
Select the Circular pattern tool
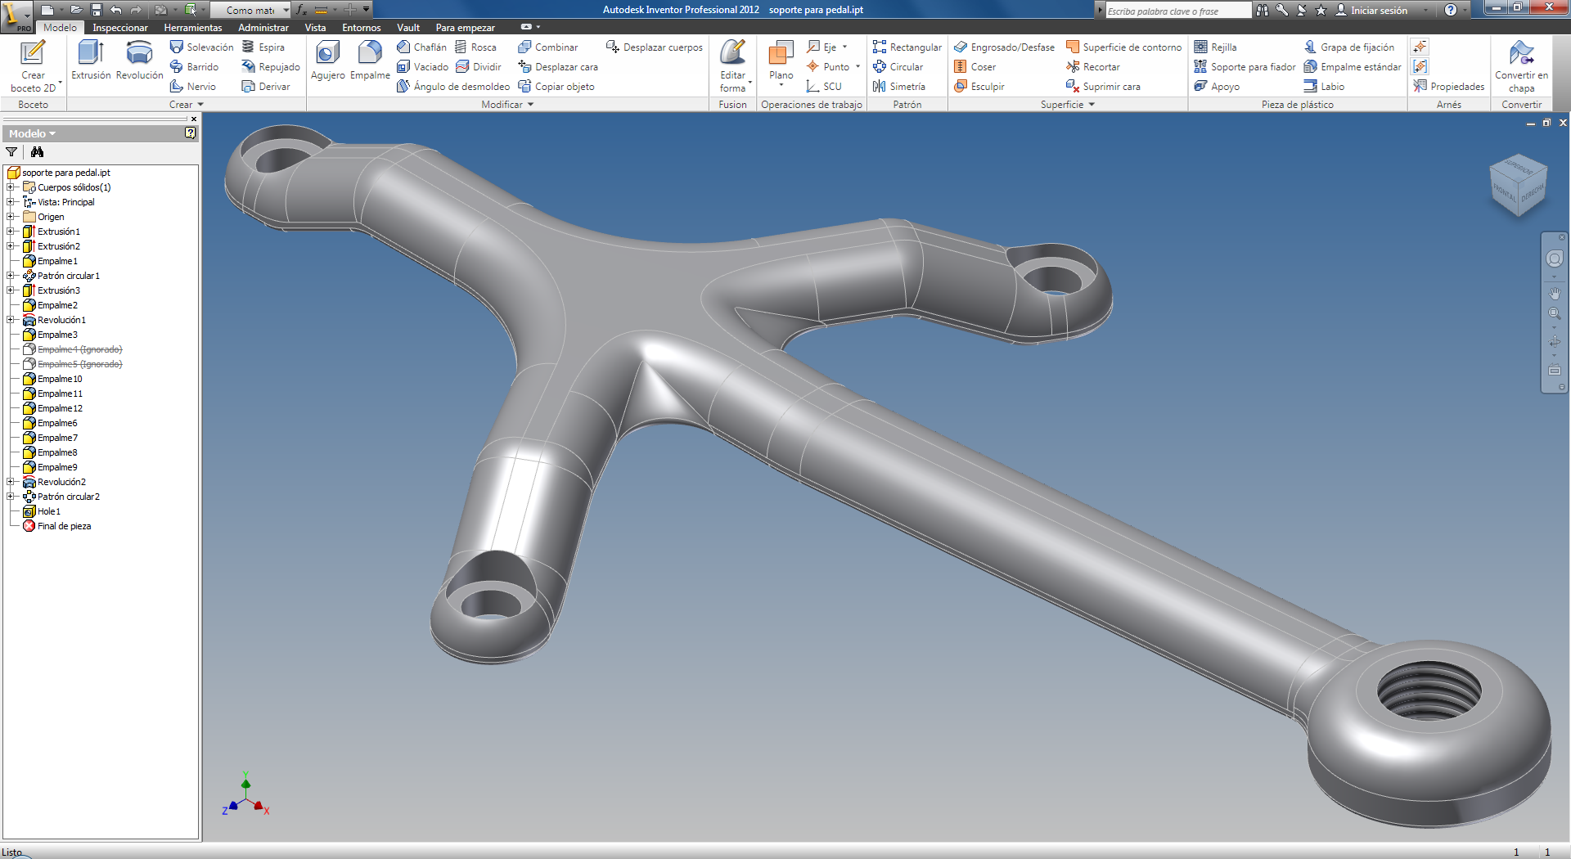tap(898, 67)
